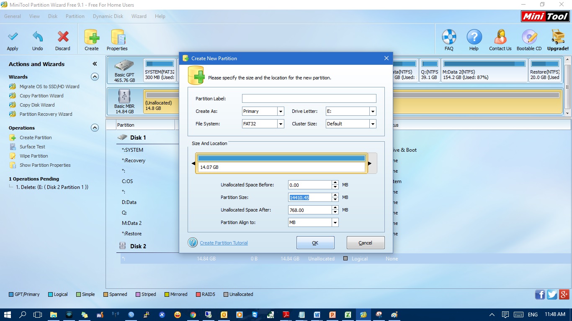The image size is (572, 321).
Task: Click the right handle of size slider
Action: [370, 163]
